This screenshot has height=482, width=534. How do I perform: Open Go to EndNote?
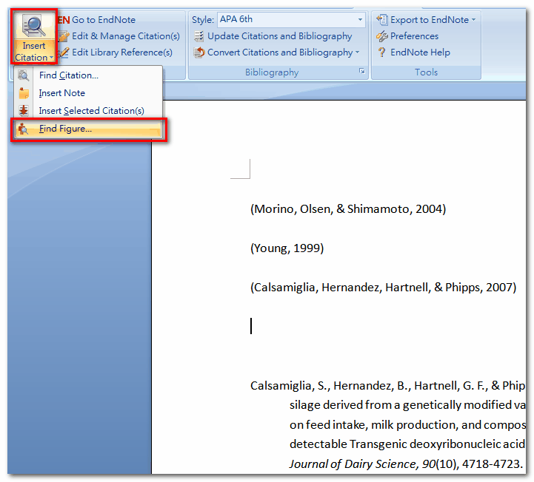pos(104,20)
